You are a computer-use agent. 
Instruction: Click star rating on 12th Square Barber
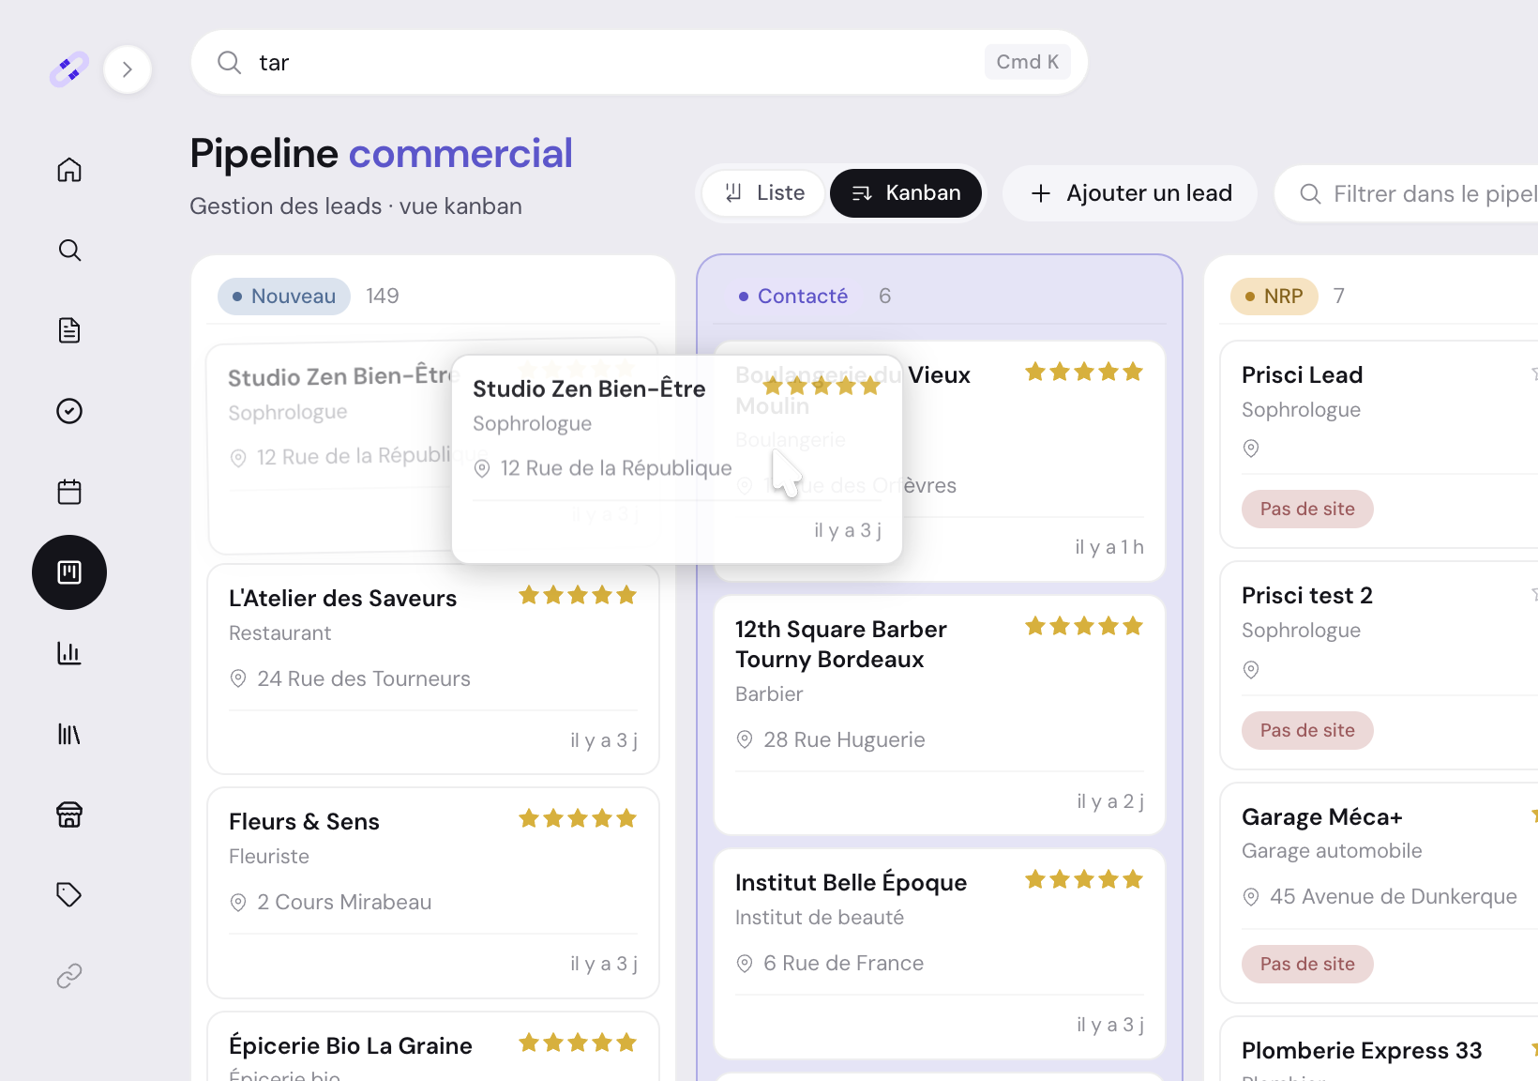[1084, 626]
